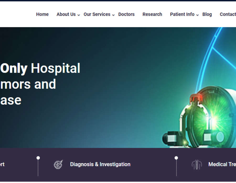Viewport: 236px width, 183px height.
Task: Open the Doctors page from navigation
Action: (x=126, y=14)
